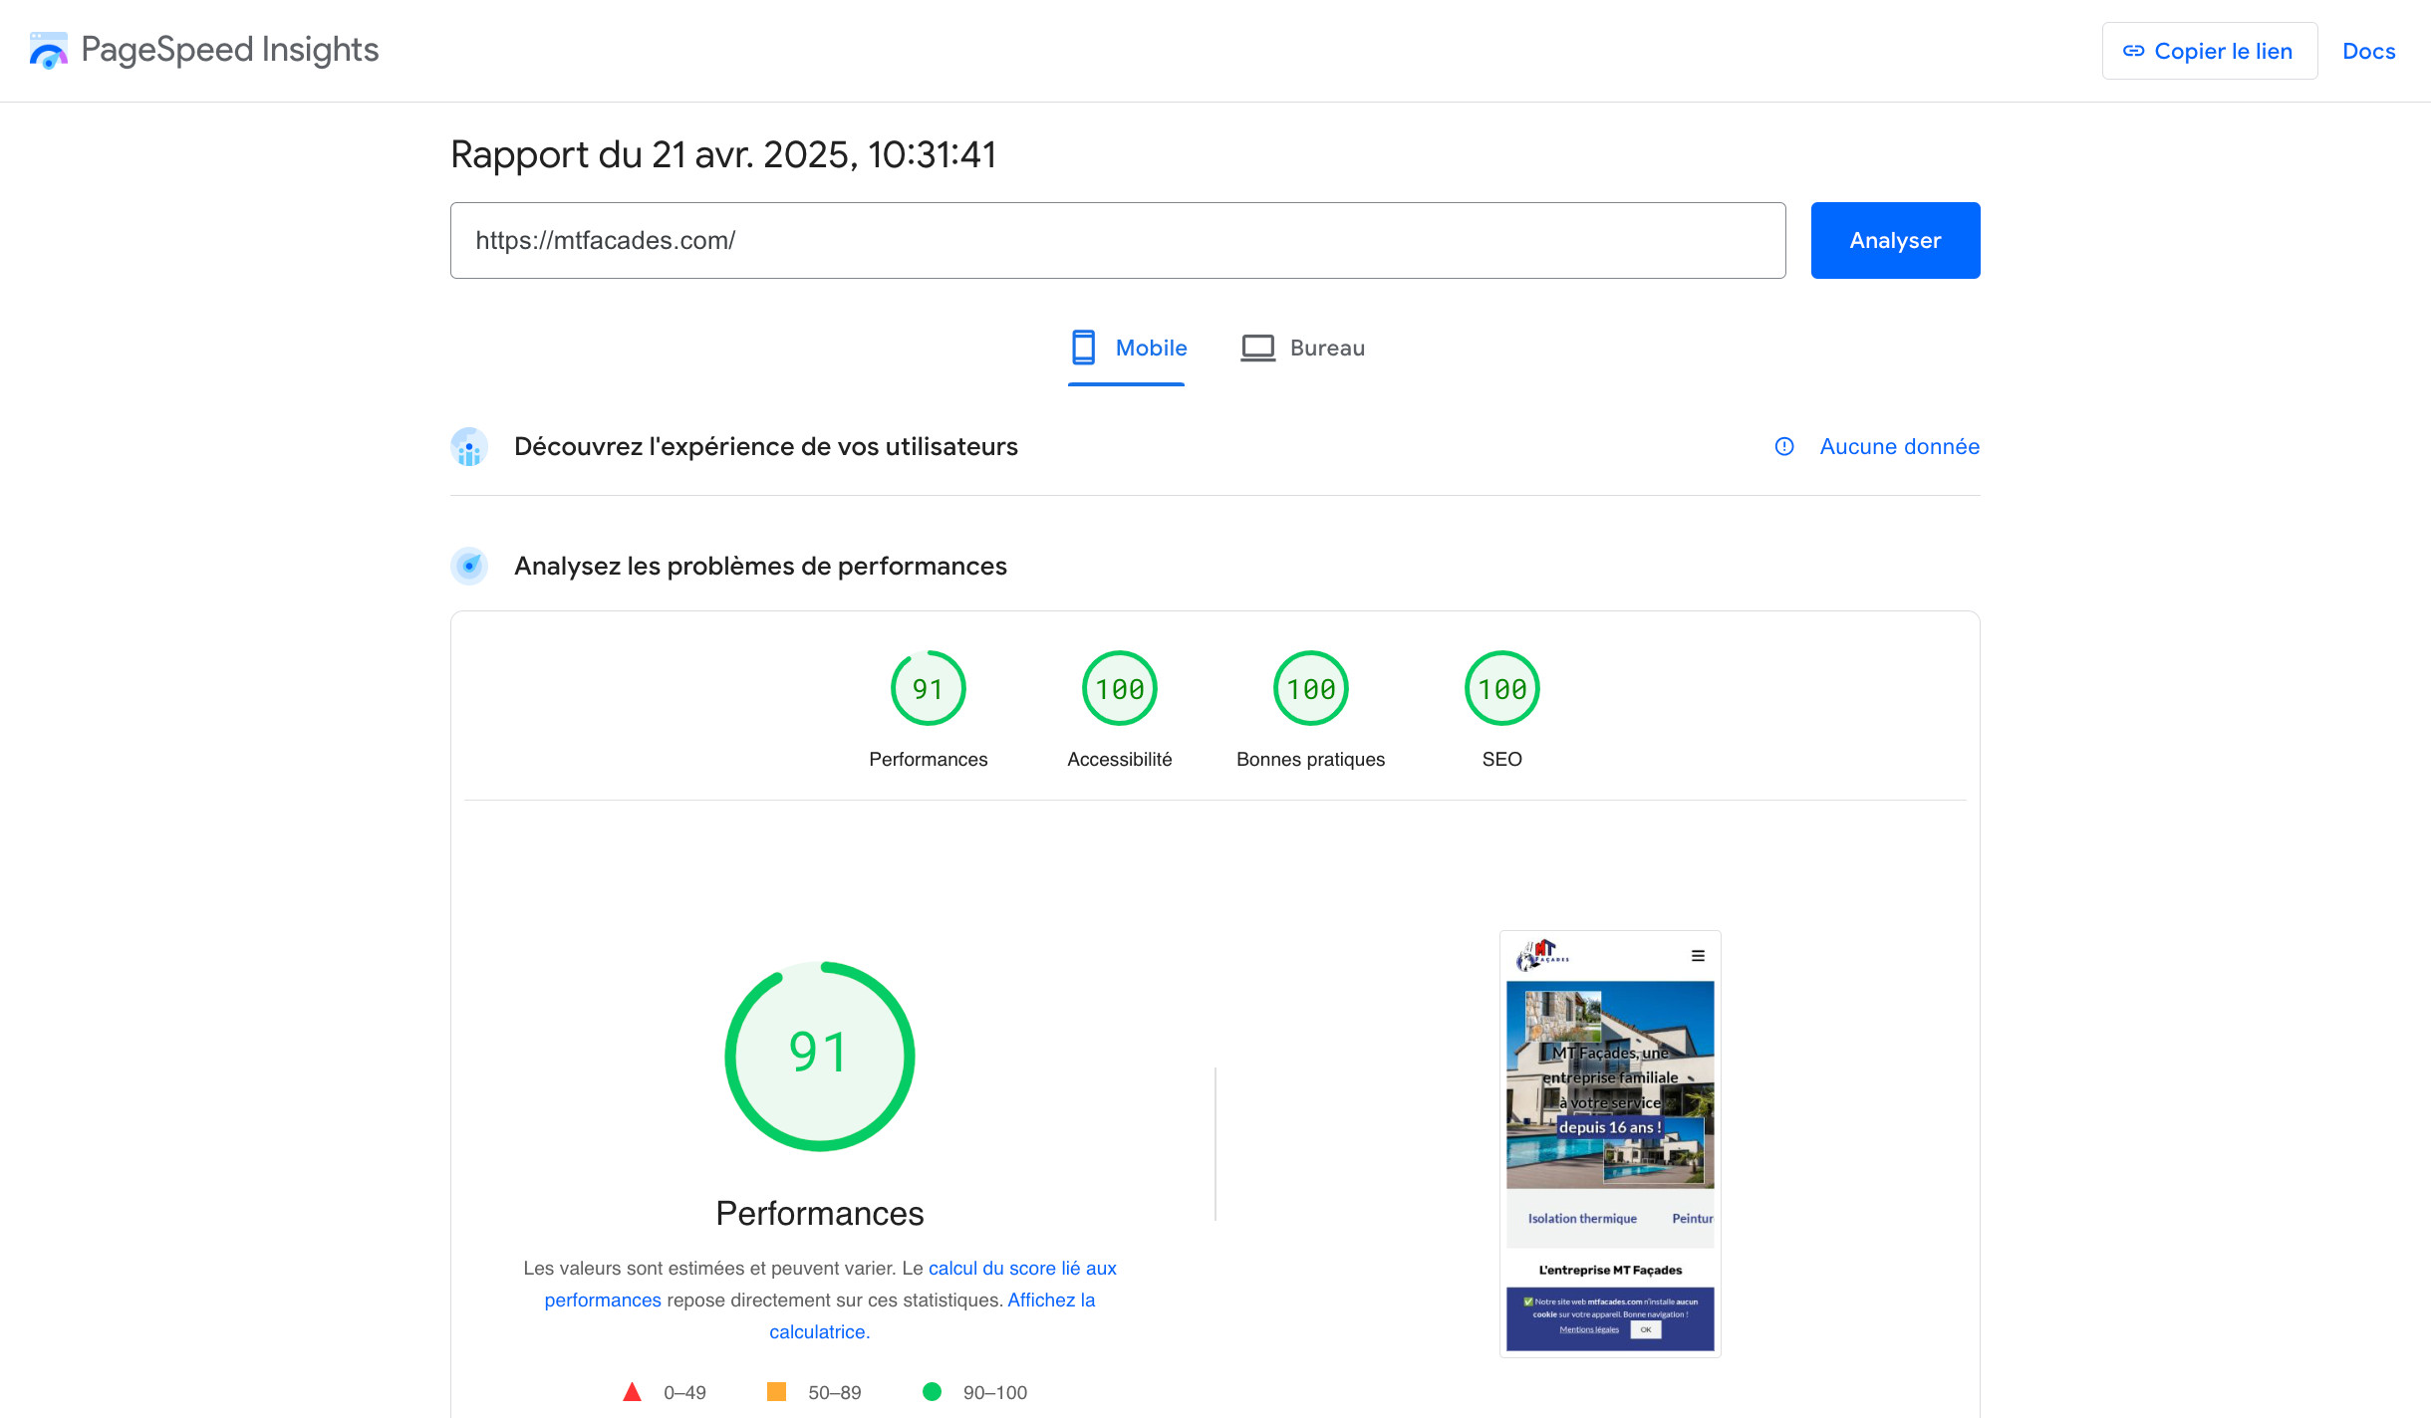Click the info icon beside Aucune donnée
This screenshot has height=1418, width=2431.
(1784, 447)
